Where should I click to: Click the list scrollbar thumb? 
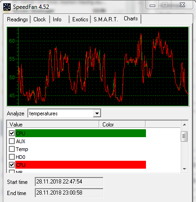[184, 136]
